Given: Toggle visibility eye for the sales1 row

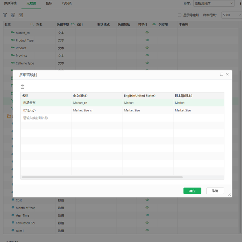Looking at the screenshot, I should (147, 231).
